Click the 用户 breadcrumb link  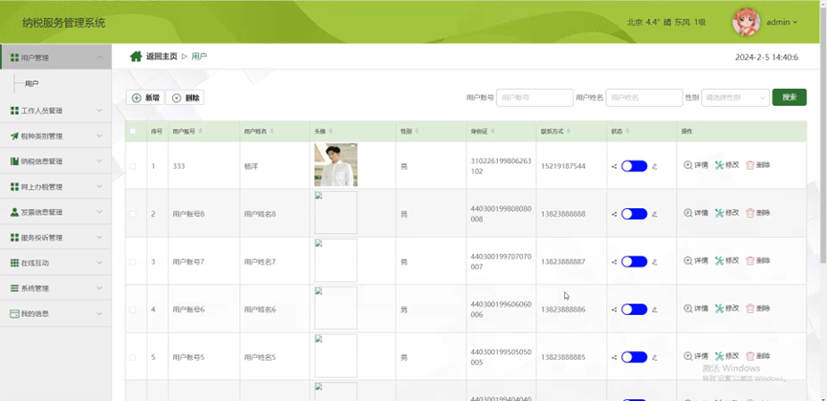tap(199, 56)
